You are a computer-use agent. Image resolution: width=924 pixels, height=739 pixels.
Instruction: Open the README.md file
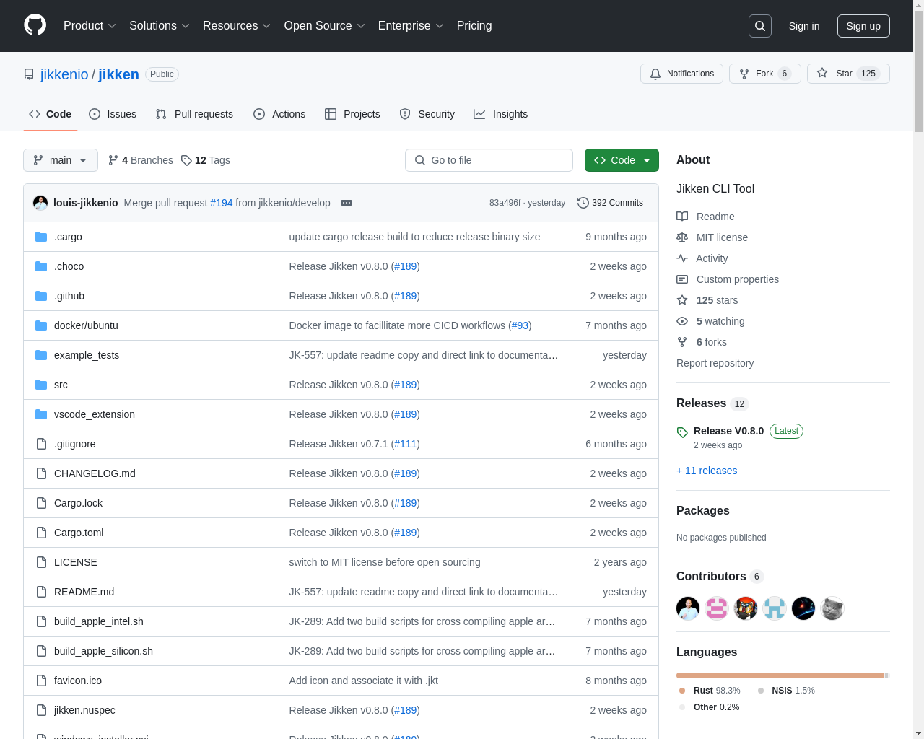pyautogui.click(x=84, y=592)
